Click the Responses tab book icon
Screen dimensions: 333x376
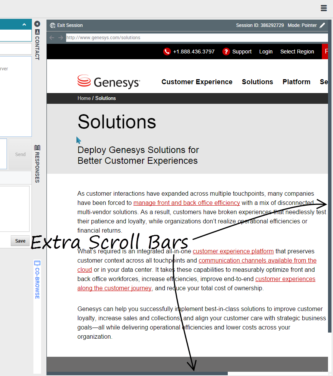click(37, 148)
